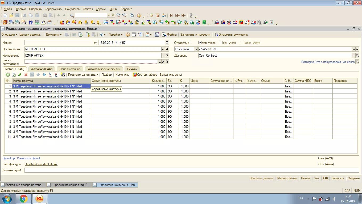Screen dimensions: 362x204
Task: Open the calculator icon in main toolbar
Action: click(x=152, y=15)
